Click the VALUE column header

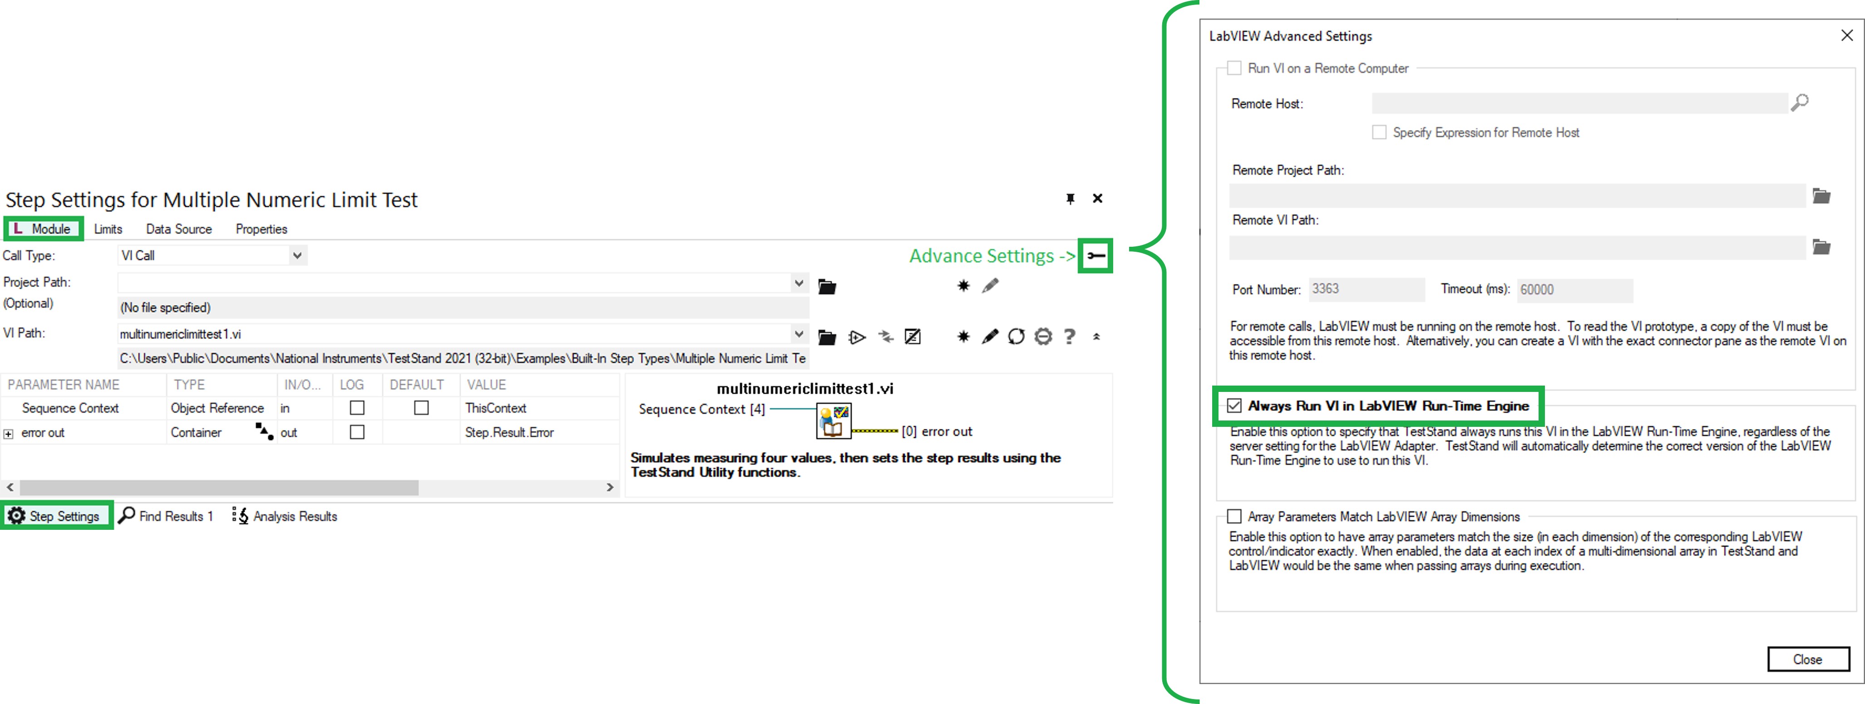[540, 384]
